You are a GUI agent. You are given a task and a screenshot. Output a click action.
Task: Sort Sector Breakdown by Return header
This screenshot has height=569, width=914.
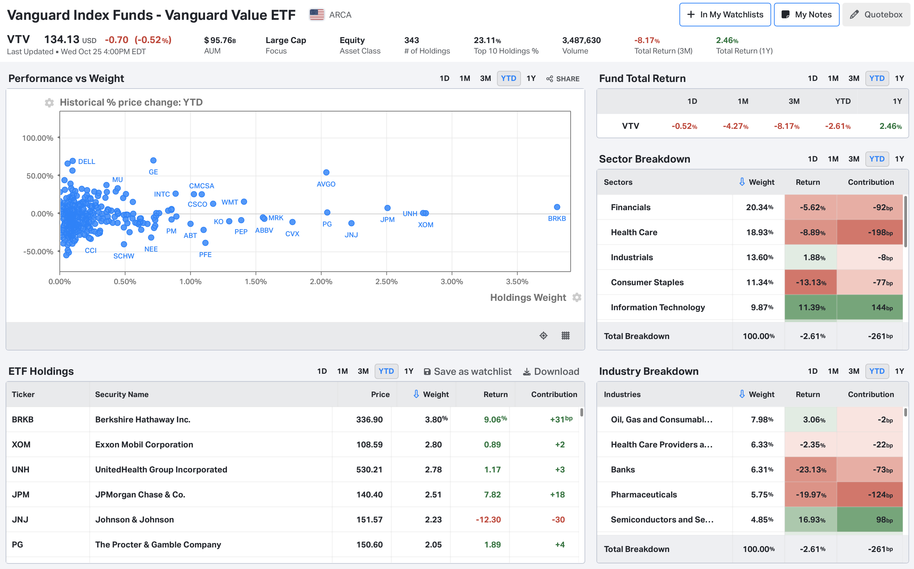click(807, 182)
